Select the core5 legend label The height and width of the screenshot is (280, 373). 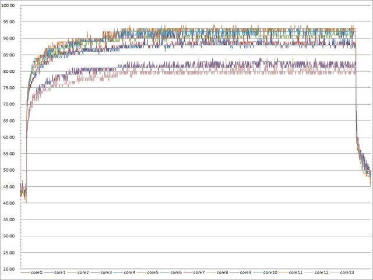pos(153,272)
